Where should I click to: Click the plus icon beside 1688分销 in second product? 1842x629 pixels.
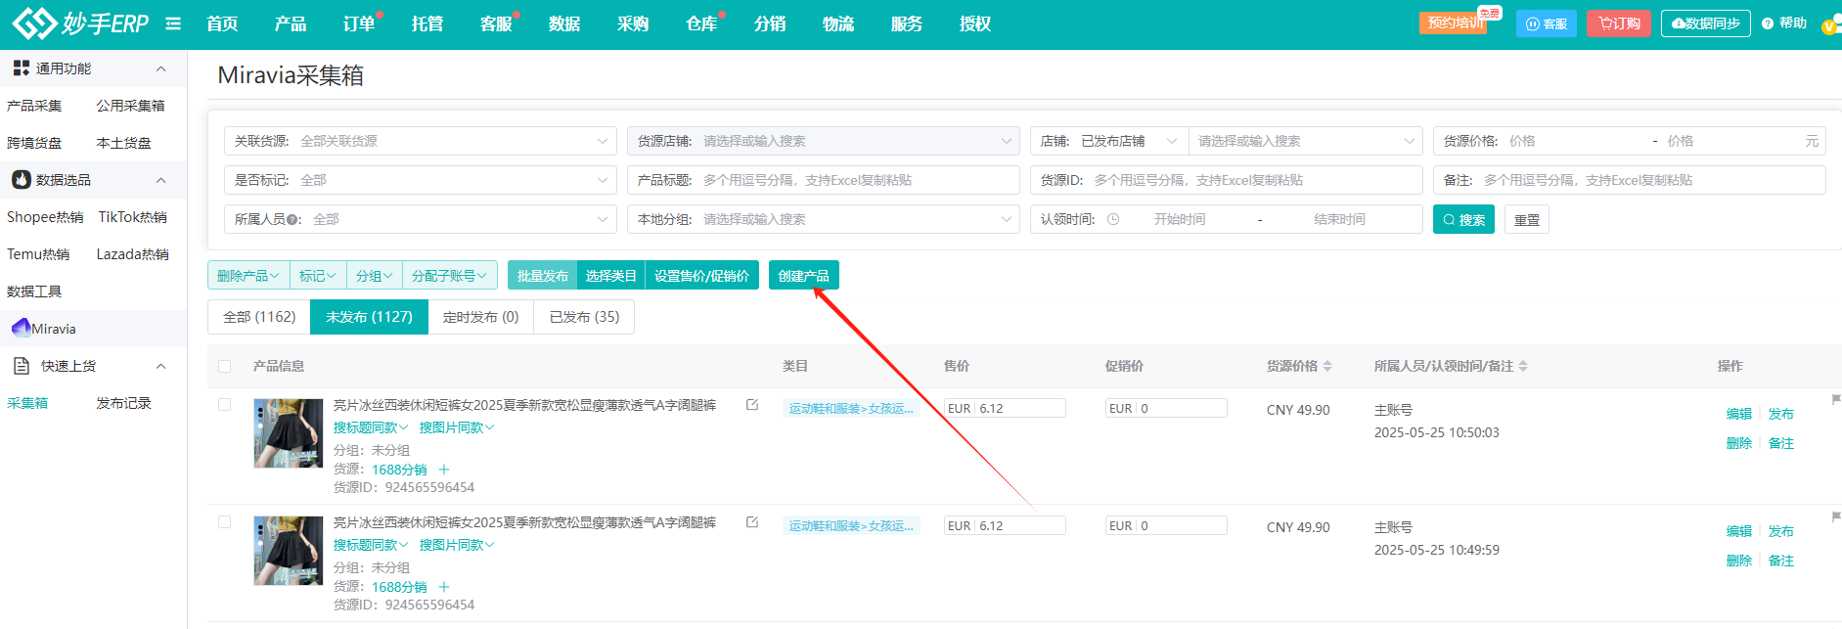click(x=444, y=587)
